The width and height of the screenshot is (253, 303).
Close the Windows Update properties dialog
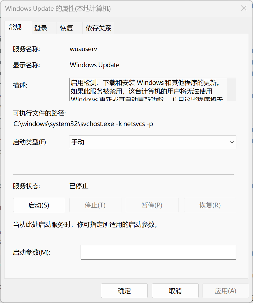tap(244, 8)
